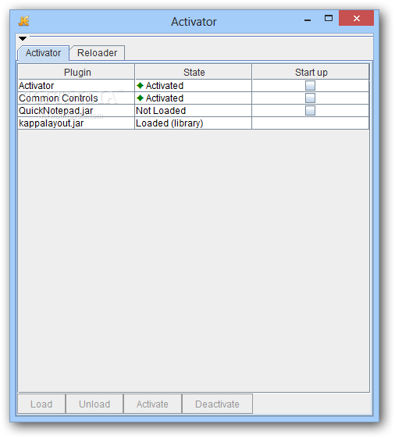Image resolution: width=395 pixels, height=438 pixels.
Task: Click the Not Loaded state cell
Action: coord(193,111)
